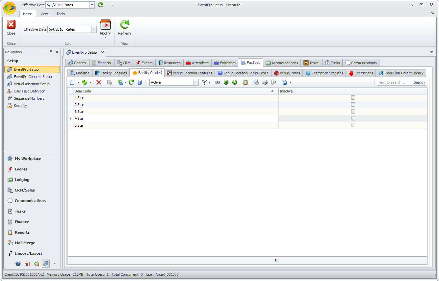Click the print preview magnifier icon

pos(273,82)
